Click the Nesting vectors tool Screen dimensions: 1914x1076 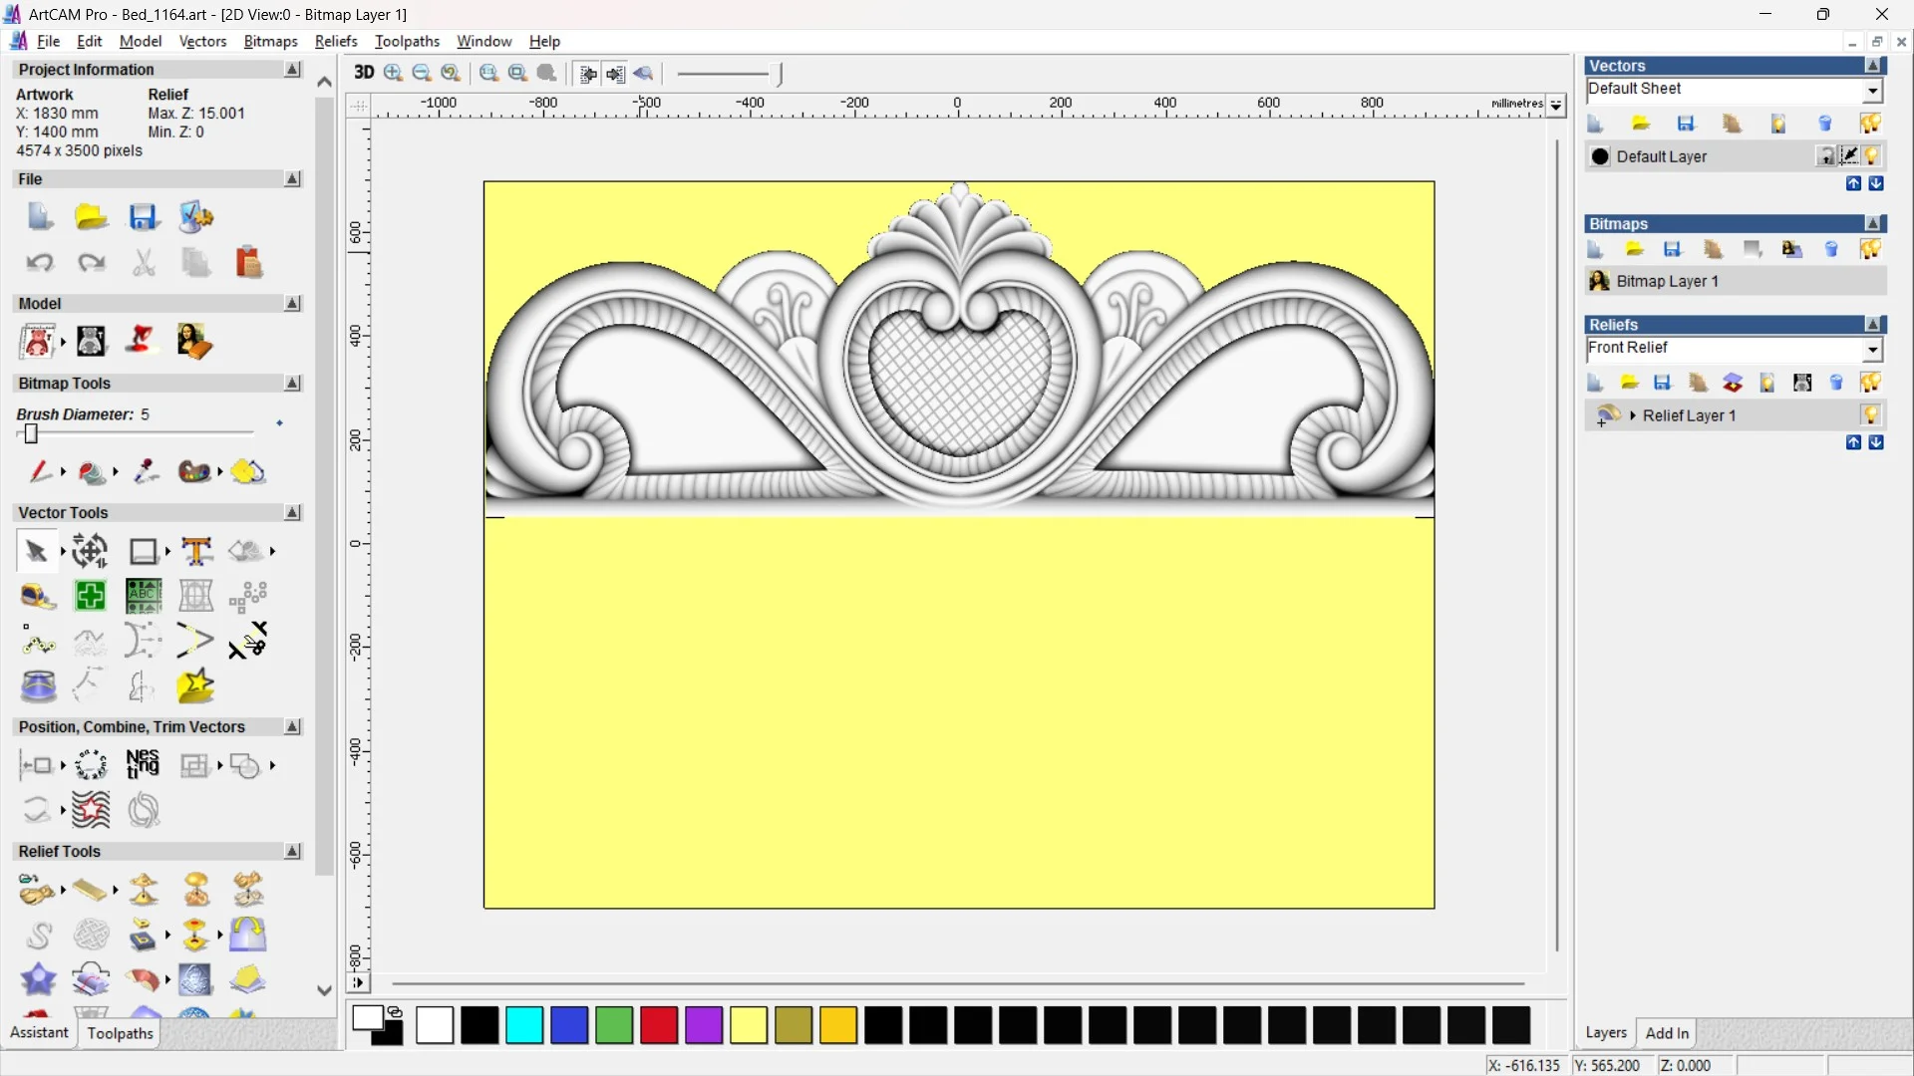pos(143,765)
